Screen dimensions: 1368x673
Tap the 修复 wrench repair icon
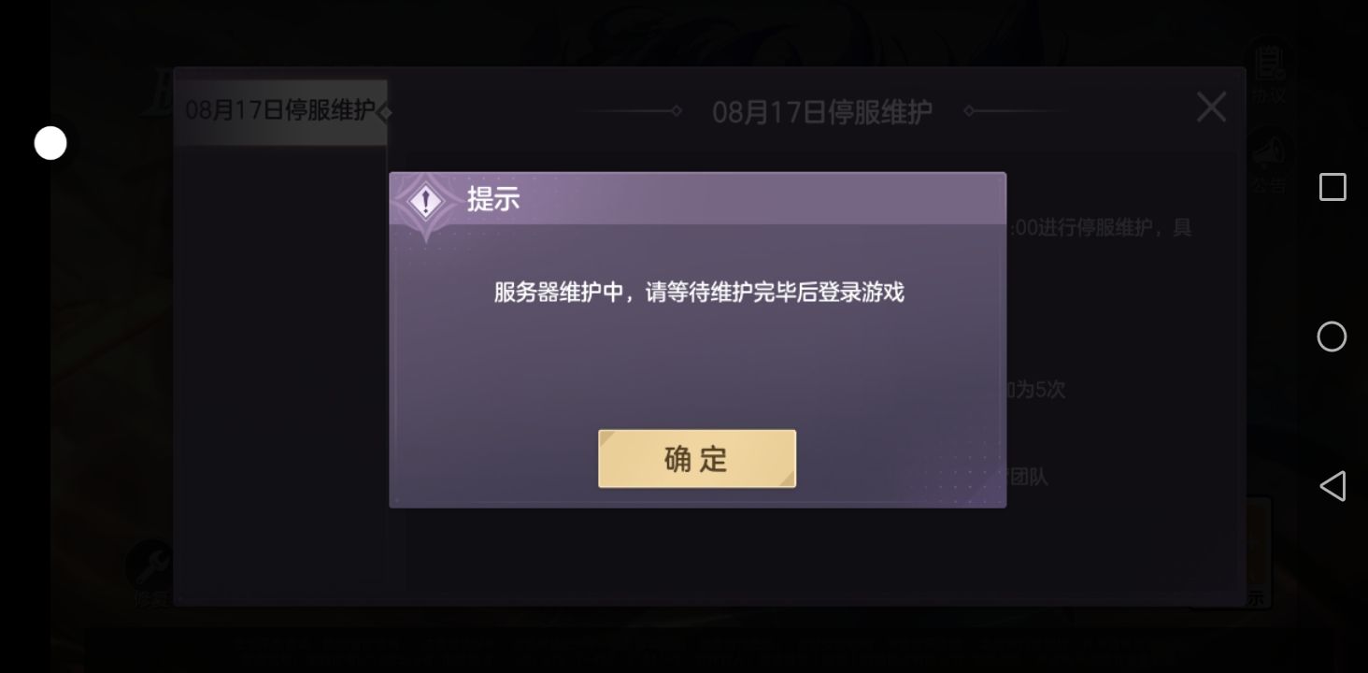[150, 570]
